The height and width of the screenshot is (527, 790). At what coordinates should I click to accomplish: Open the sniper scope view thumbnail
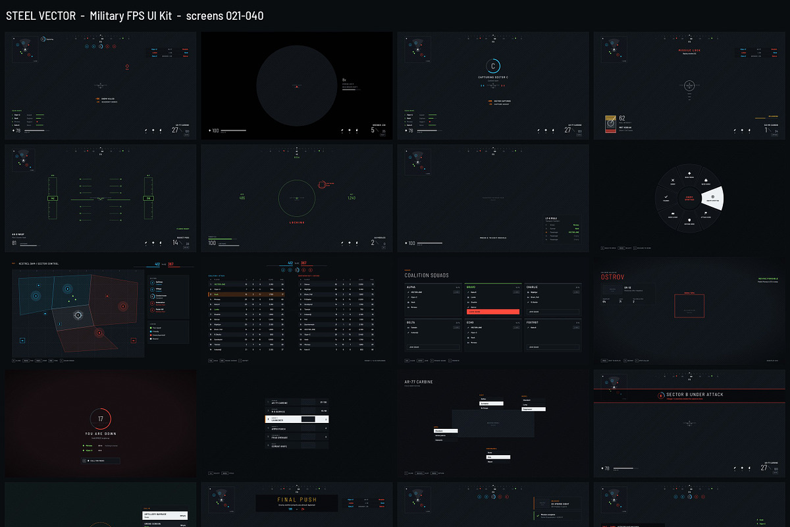point(297,86)
